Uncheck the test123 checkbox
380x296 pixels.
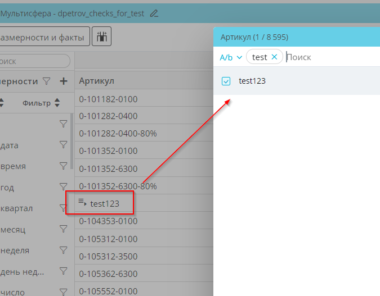(226, 81)
